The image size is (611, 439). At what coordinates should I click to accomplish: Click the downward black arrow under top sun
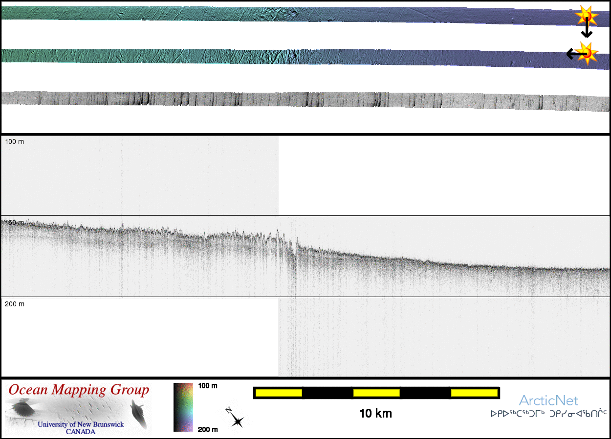pos(587,31)
